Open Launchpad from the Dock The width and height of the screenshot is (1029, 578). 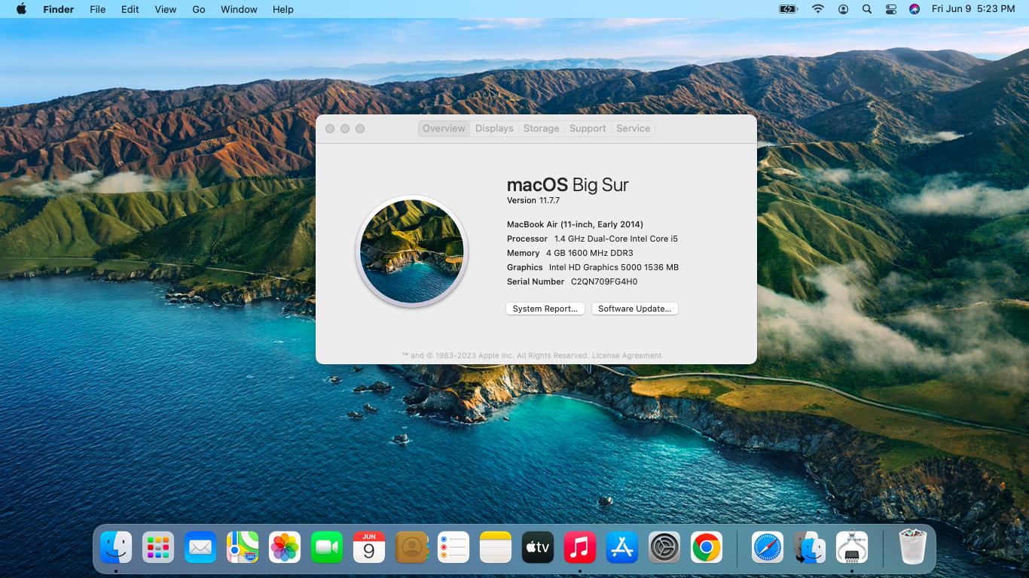point(158,547)
